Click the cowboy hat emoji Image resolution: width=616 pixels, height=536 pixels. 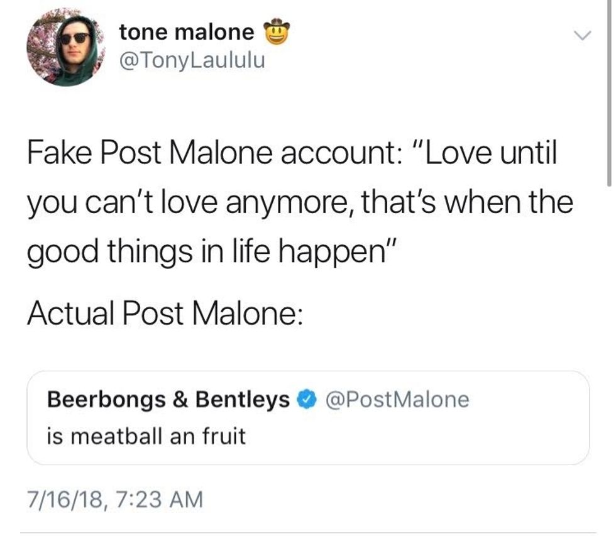coord(276,31)
